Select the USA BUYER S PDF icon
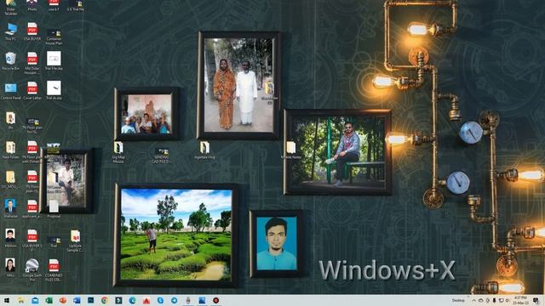545x306 pixels. tap(32, 240)
